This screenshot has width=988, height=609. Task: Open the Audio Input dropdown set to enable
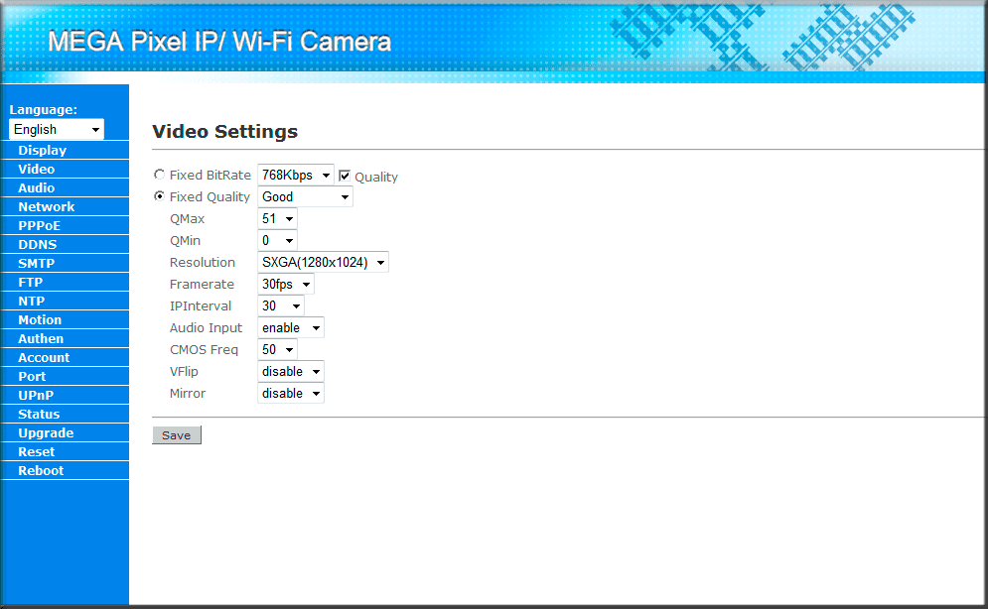291,327
